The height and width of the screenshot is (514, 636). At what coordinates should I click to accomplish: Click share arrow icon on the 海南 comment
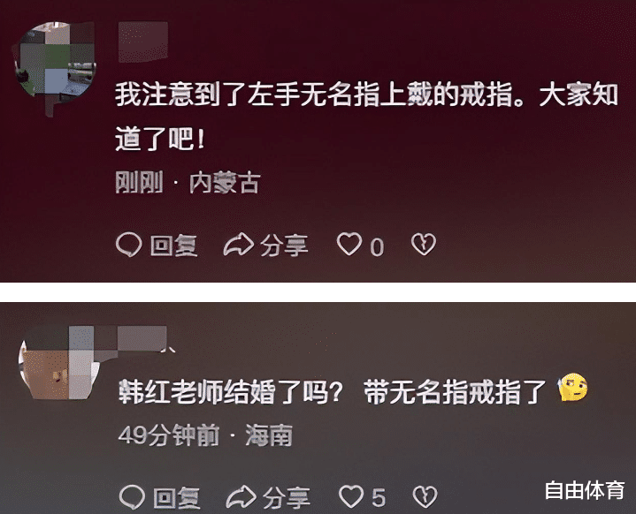tap(241, 496)
